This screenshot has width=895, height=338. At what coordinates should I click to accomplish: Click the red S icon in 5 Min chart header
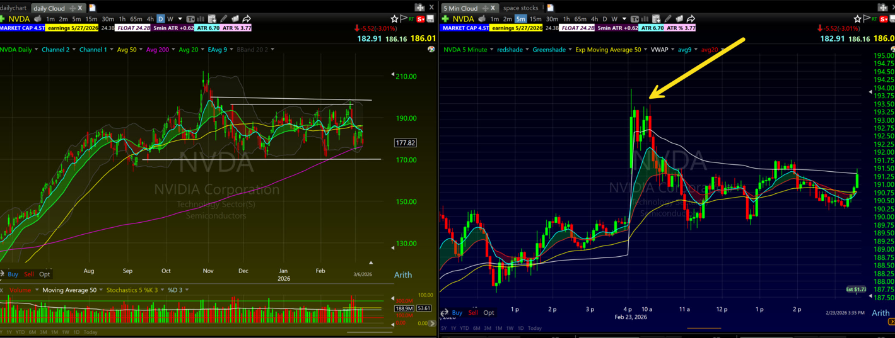(x=884, y=20)
